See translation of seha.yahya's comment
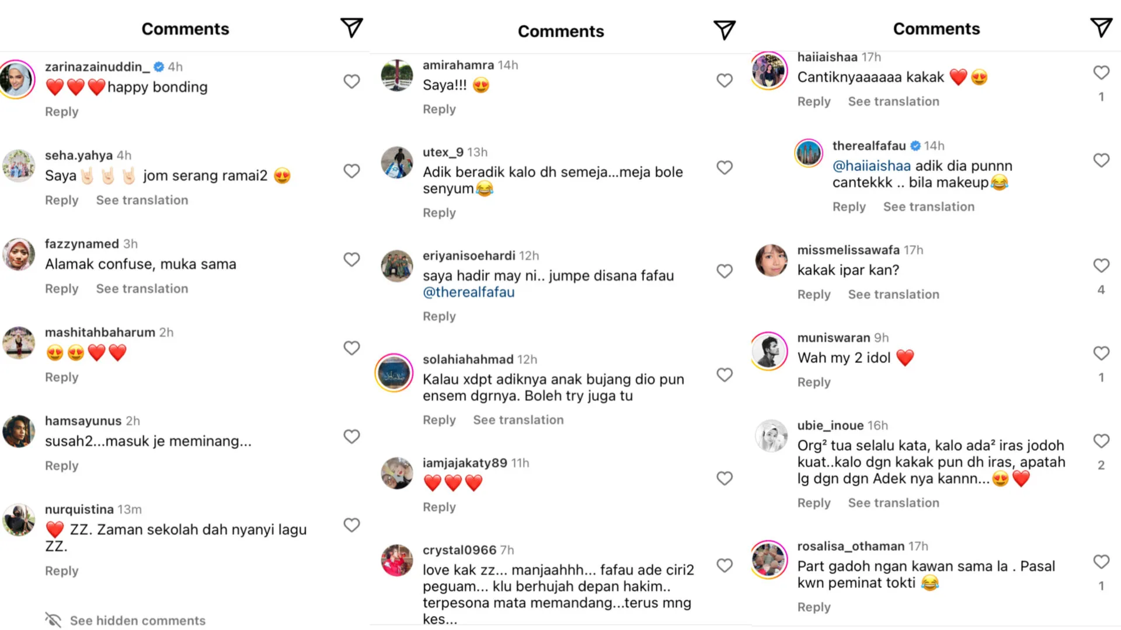The height and width of the screenshot is (630, 1121). point(142,200)
